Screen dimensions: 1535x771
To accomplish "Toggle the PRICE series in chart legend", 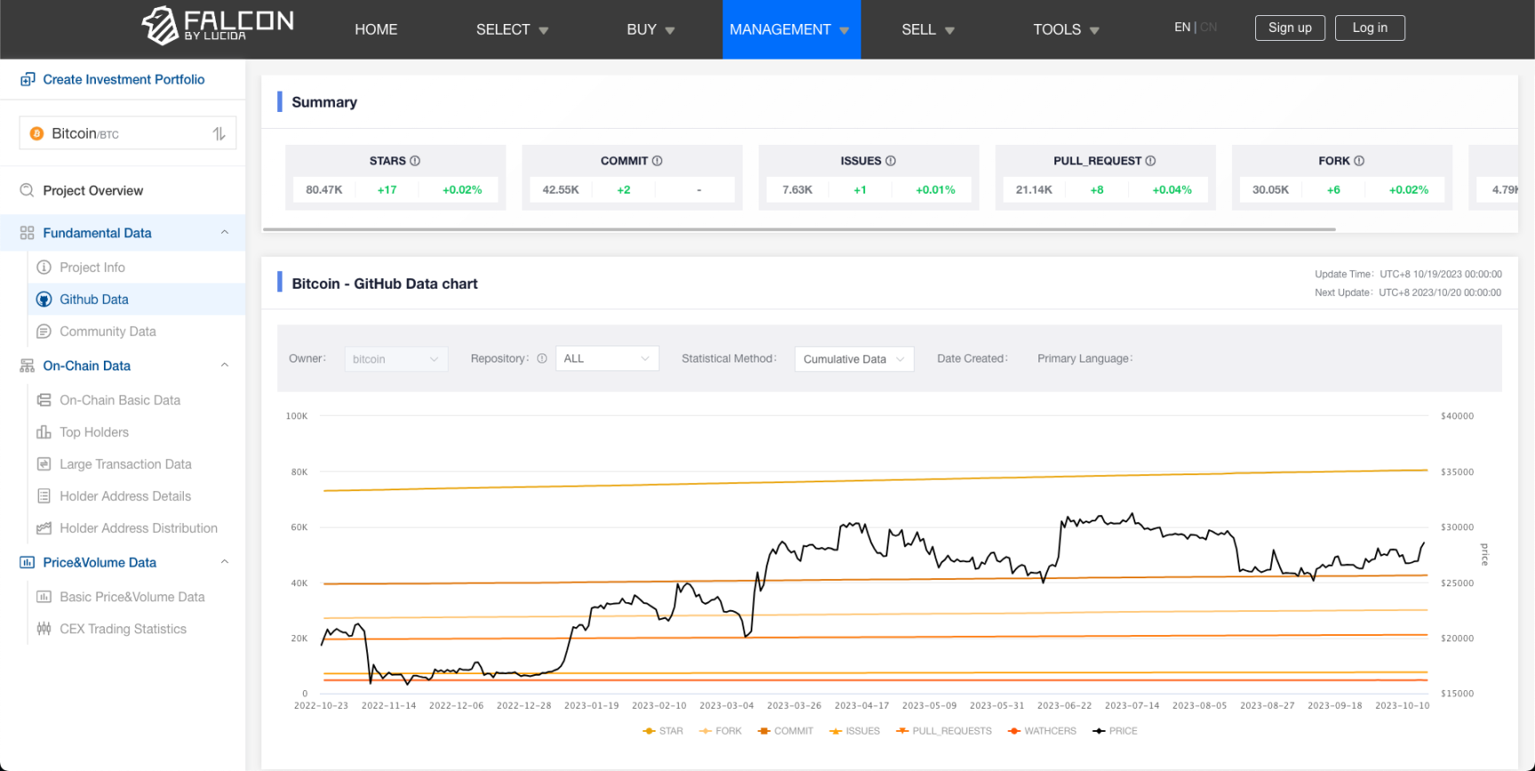I will pos(1115,731).
